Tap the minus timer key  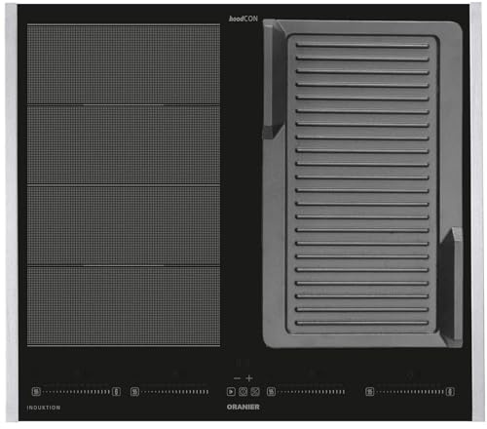237,378
